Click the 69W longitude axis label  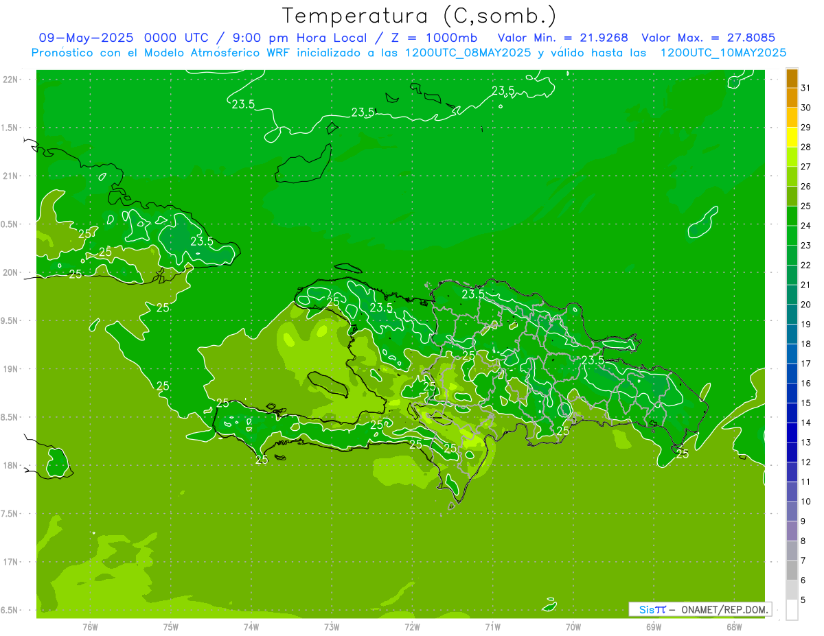pyautogui.click(x=654, y=627)
